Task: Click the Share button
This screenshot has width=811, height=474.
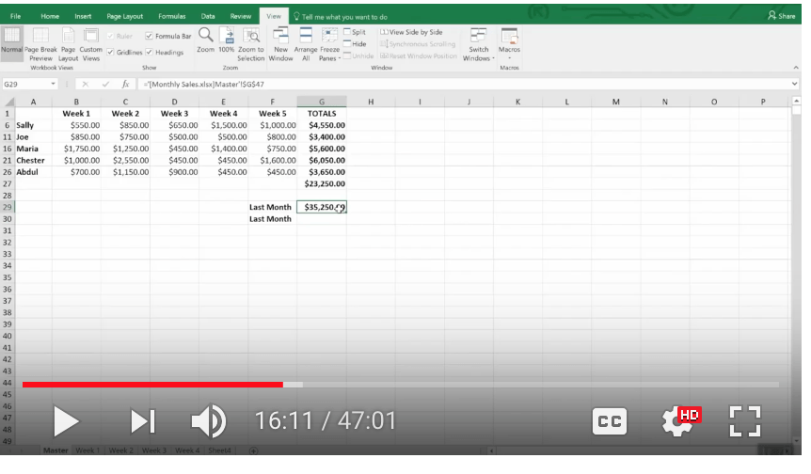Action: [x=781, y=16]
